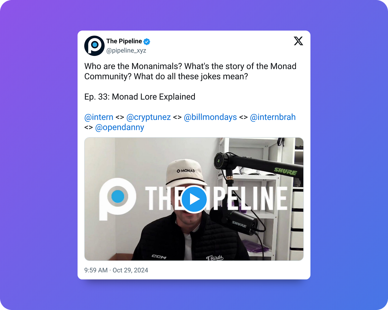
Task: Open the @intern mention
Action: tap(99, 117)
